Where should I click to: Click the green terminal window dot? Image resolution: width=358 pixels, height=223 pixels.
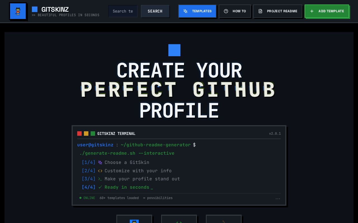point(93,134)
